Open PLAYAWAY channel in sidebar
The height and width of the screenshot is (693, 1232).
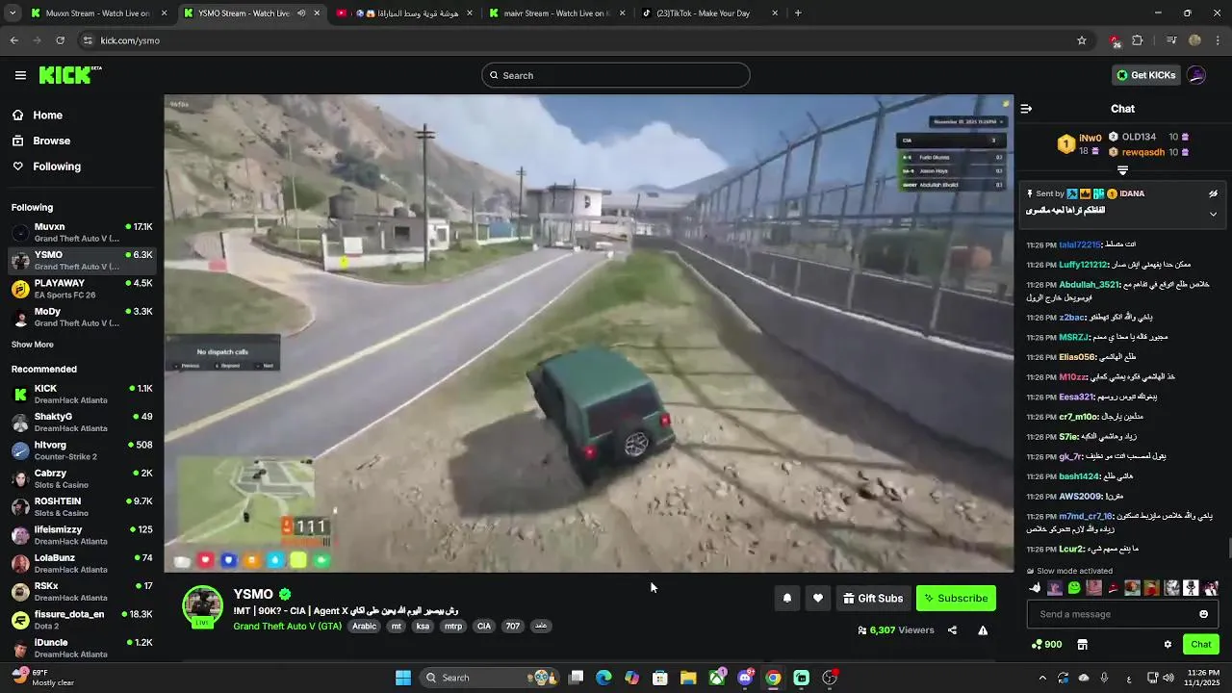(82, 289)
